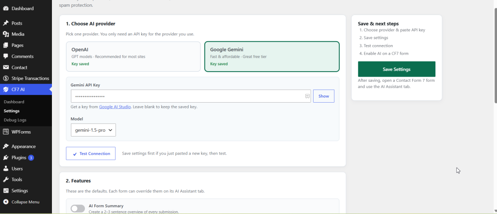
Task: Click step "4. Enable AI on a CF7 form"
Action: point(384,53)
